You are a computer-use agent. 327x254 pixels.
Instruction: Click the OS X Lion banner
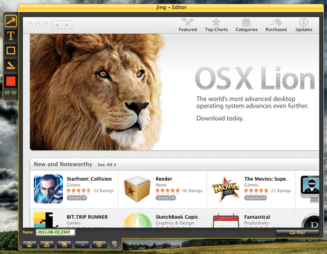(x=175, y=92)
